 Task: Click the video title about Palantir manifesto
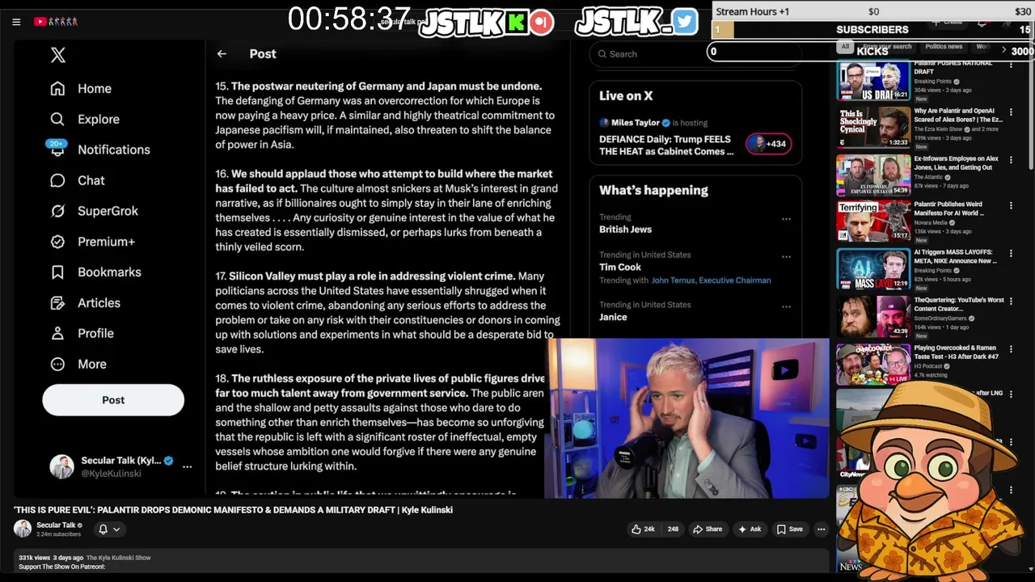233,510
